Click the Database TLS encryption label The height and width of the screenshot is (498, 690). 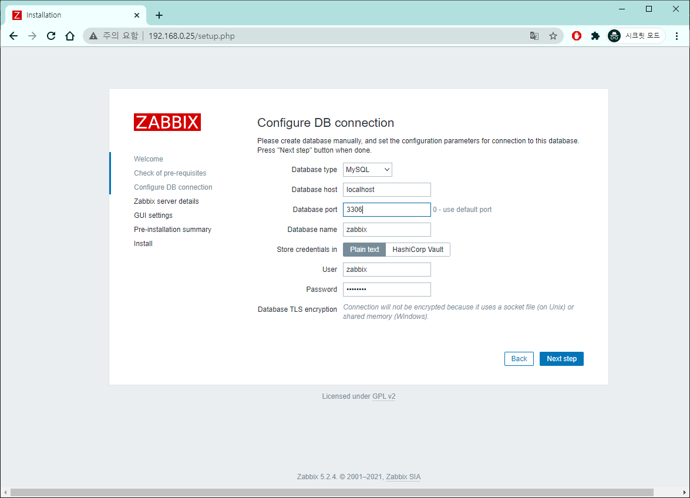coord(297,309)
